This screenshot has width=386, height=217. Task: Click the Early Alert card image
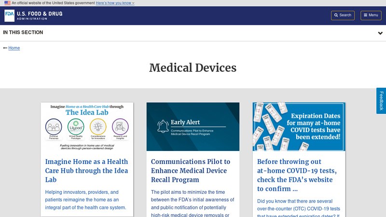pos(193,127)
